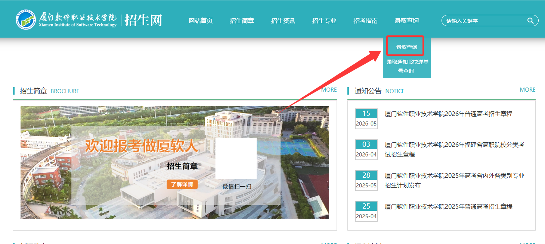This screenshot has height=244, width=545.
Task: Open 招考指南 navigation item
Action: pos(365,20)
